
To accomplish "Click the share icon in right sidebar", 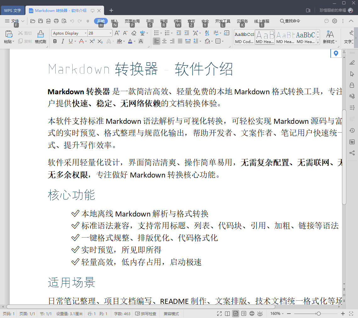I will (x=352, y=153).
